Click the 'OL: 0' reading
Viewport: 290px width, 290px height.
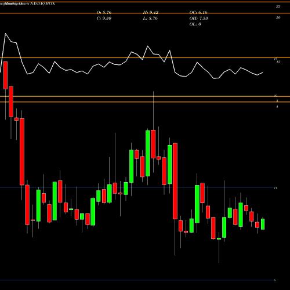click(195, 24)
